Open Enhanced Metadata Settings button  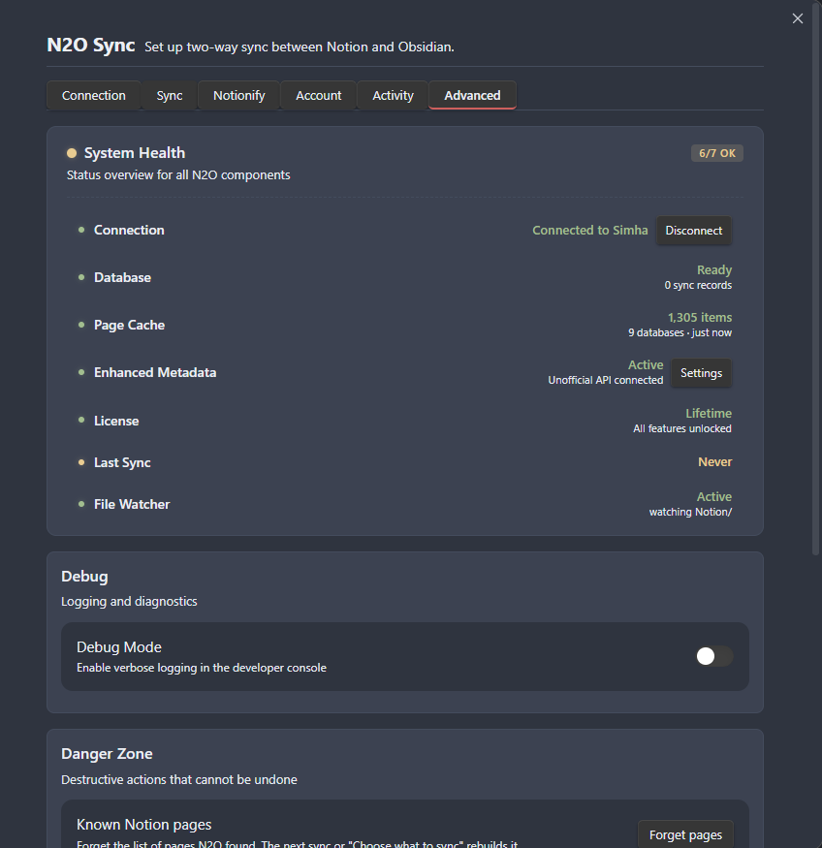coord(701,373)
